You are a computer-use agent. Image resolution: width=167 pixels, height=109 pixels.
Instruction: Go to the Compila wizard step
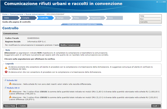26,18
